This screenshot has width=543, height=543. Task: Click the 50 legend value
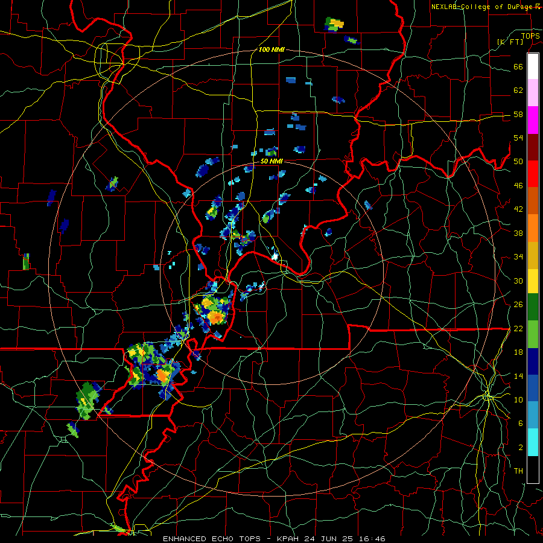click(x=518, y=161)
